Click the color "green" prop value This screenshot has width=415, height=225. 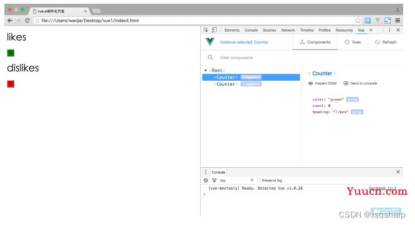[336, 99]
